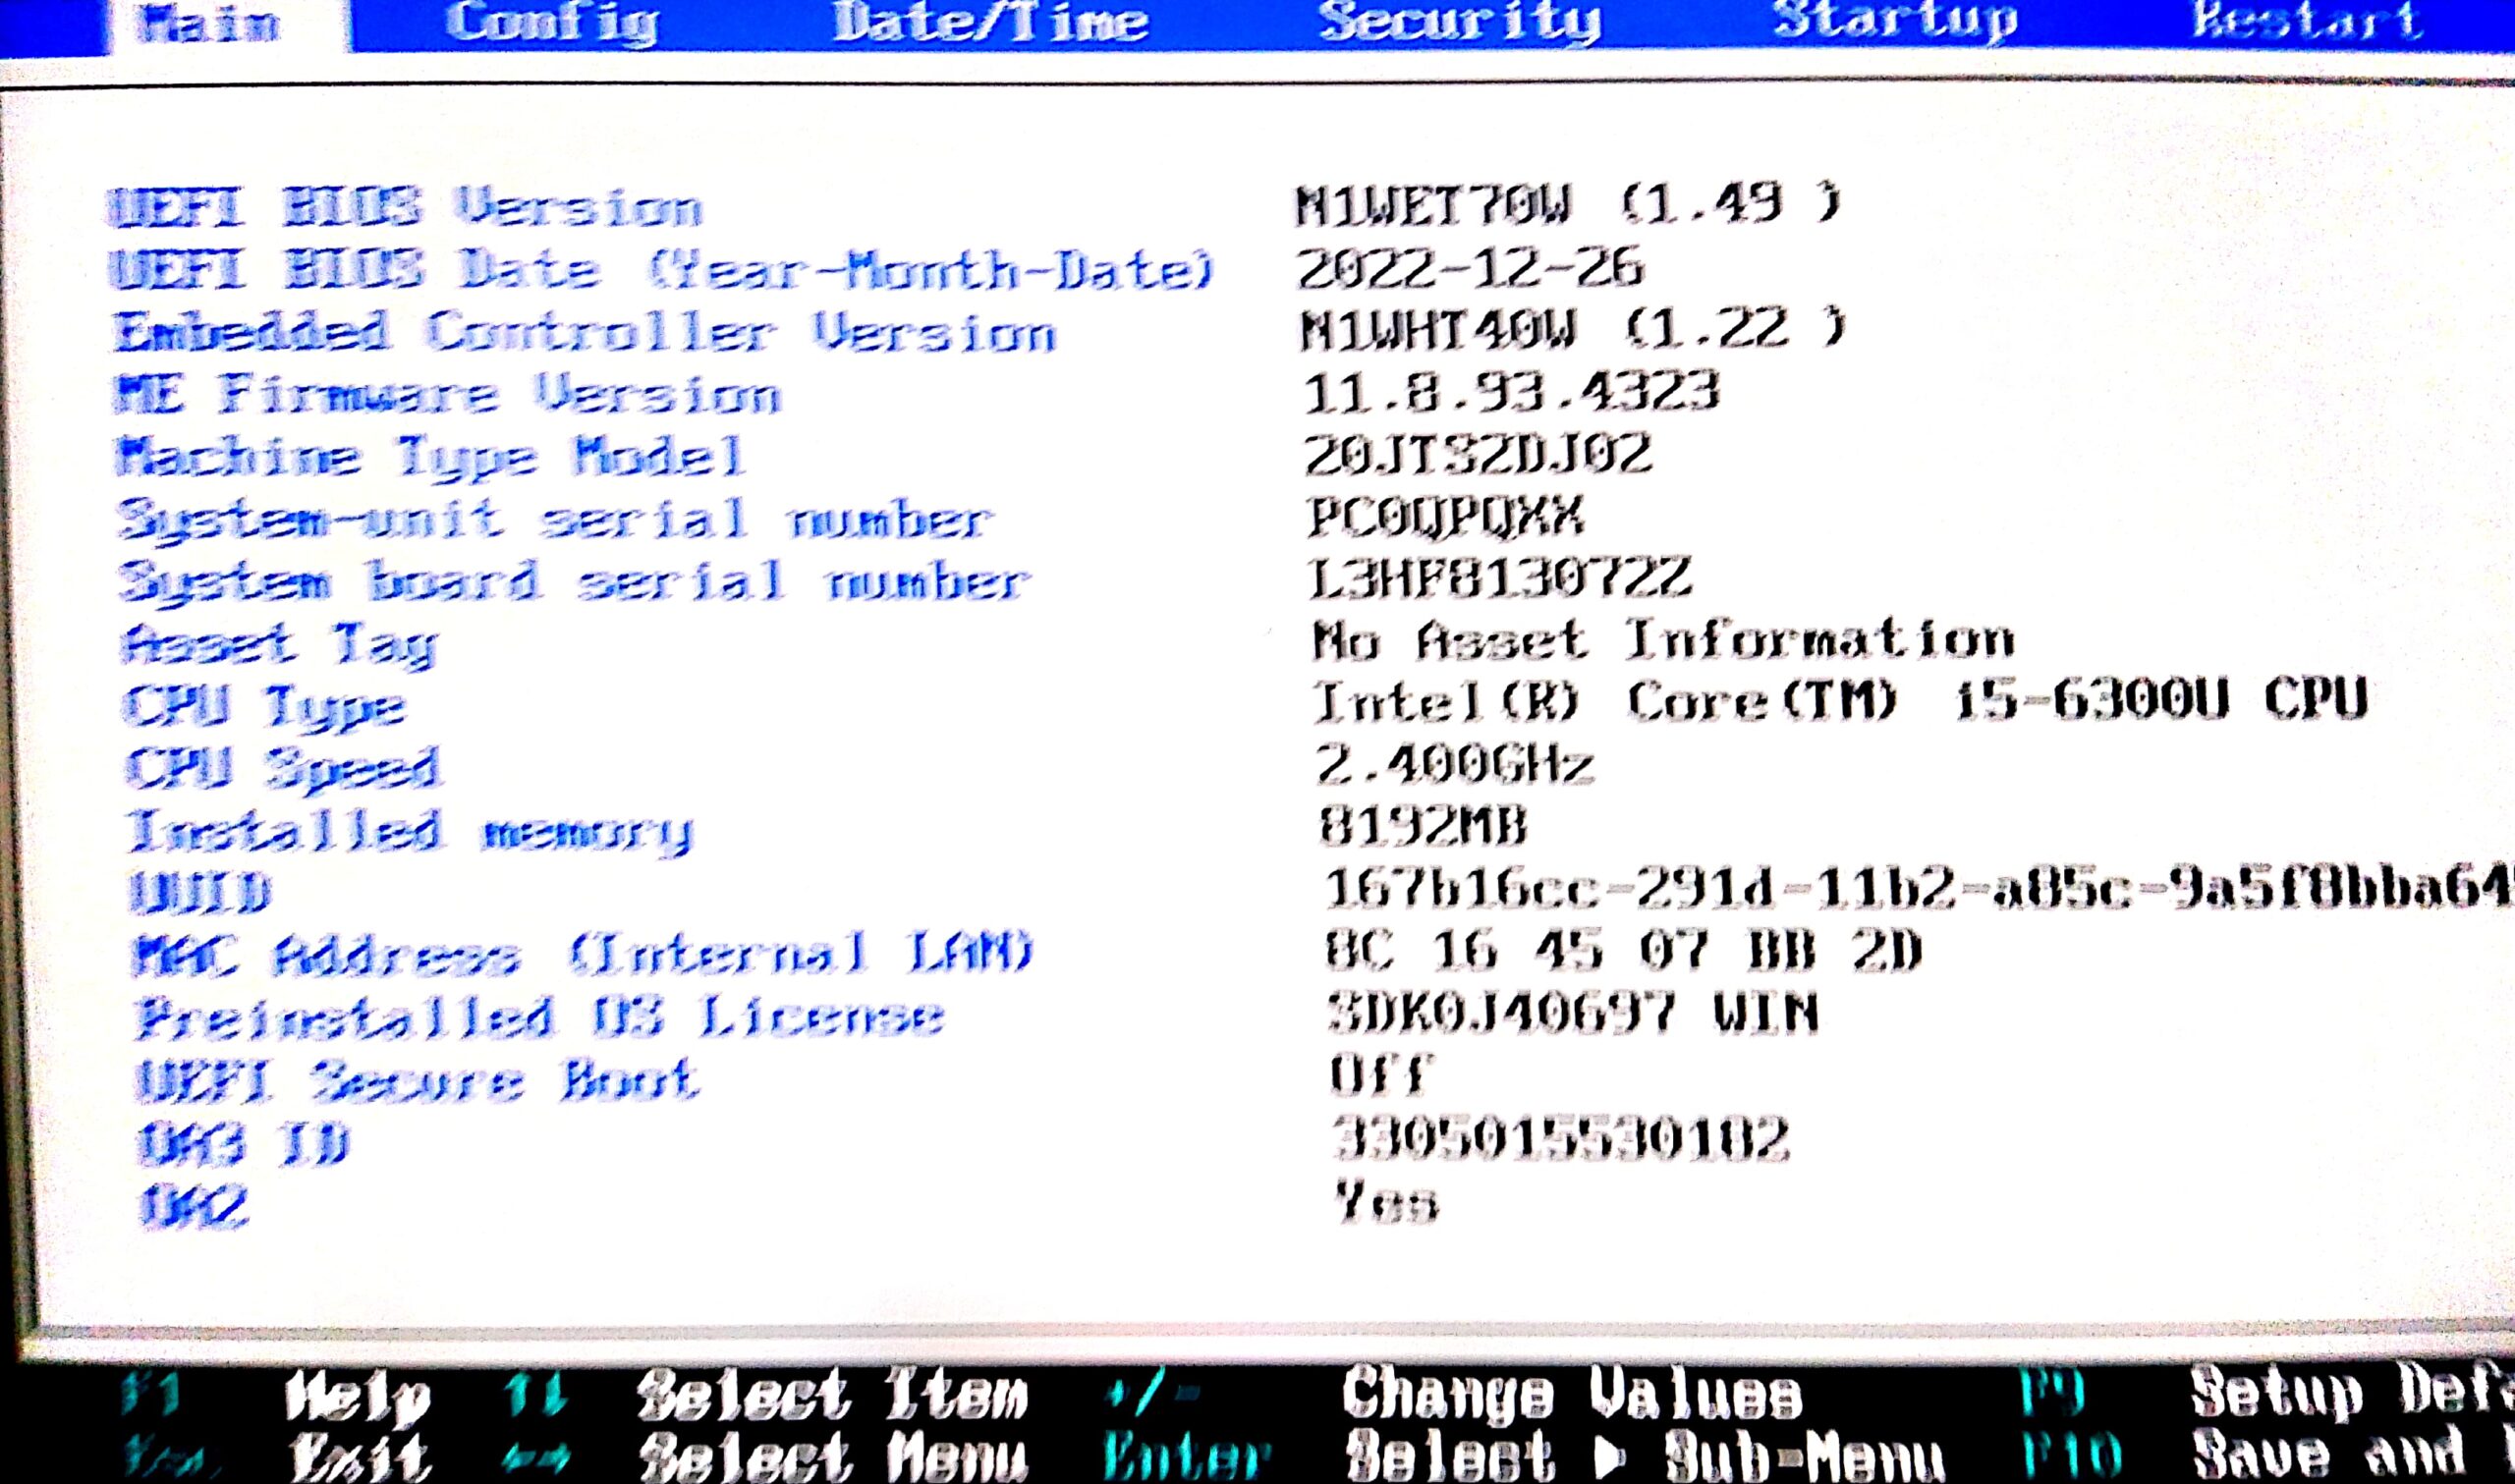Click the ME Firmware Version label

point(447,394)
